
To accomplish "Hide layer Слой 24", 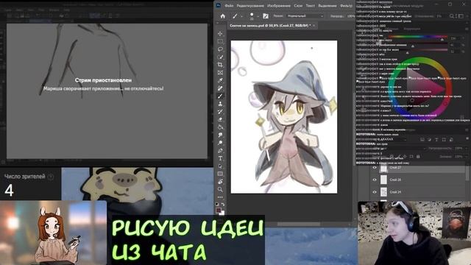I will coord(375,192).
